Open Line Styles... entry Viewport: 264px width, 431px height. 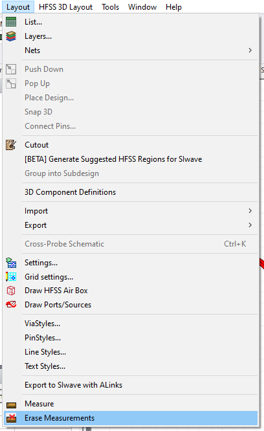tap(131, 352)
